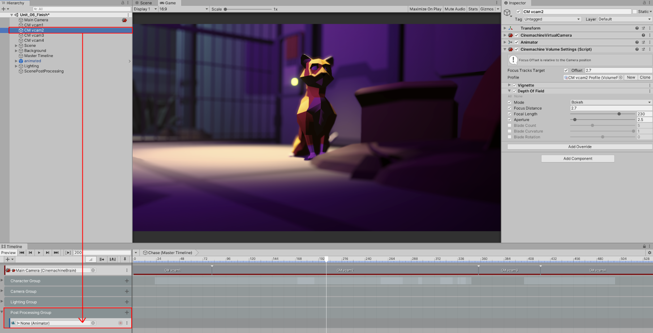Disable the Vignette override checkbox
This screenshot has height=333, width=653.
(514, 85)
